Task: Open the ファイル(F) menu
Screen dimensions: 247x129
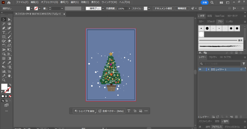Action: [x=22, y=2]
